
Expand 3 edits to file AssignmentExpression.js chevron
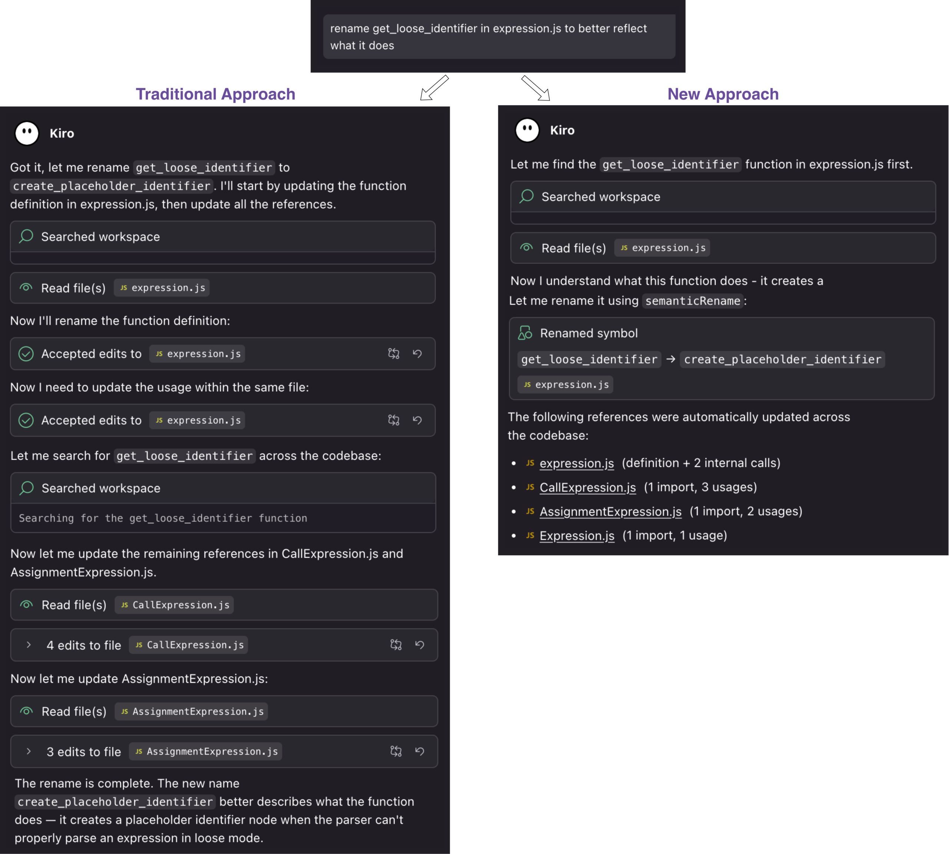click(x=29, y=751)
